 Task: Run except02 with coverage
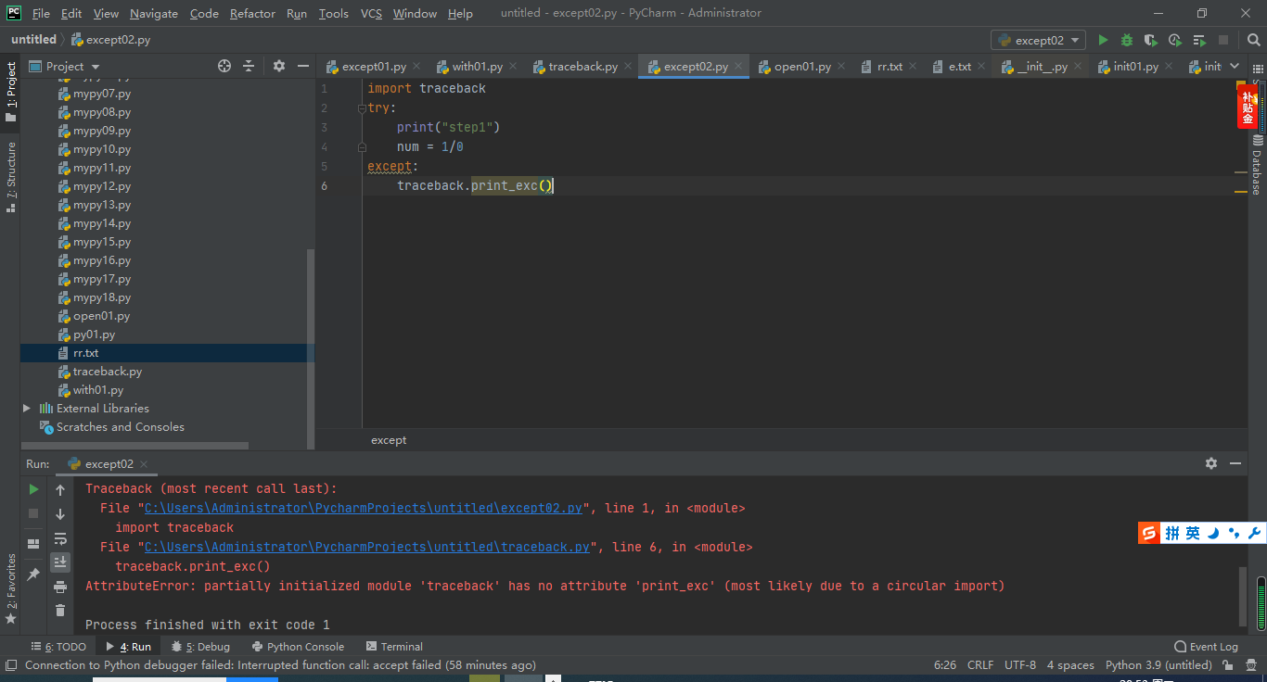(x=1151, y=40)
